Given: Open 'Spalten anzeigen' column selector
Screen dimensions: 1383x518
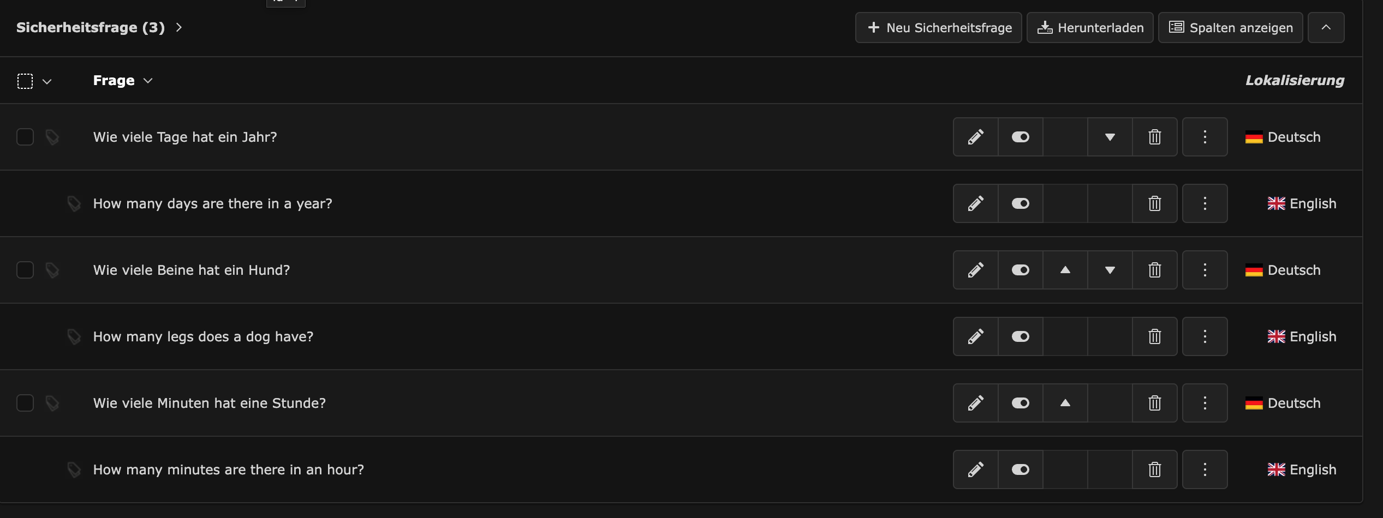Looking at the screenshot, I should [x=1230, y=28].
